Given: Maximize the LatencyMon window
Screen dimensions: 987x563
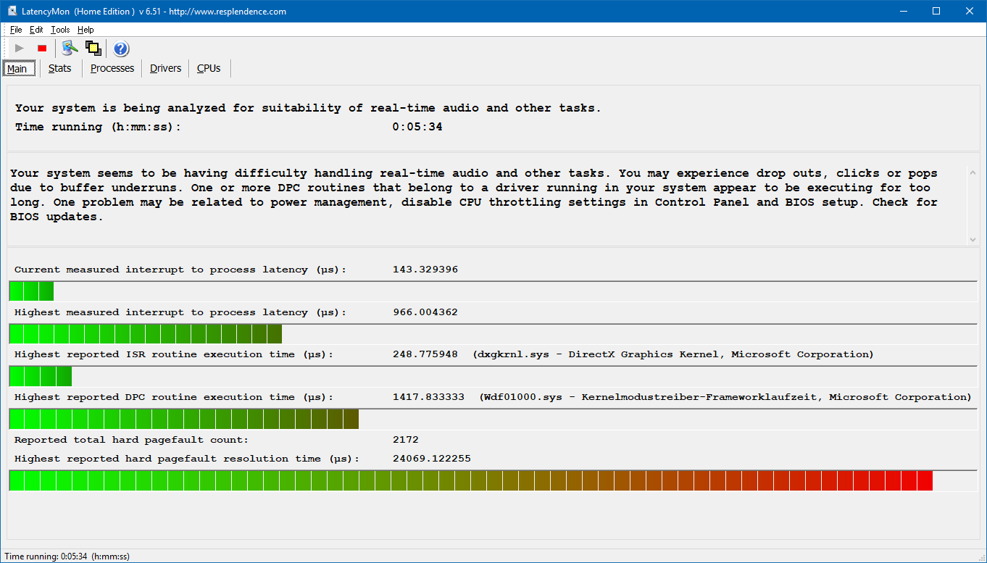Looking at the screenshot, I should click(x=936, y=12).
